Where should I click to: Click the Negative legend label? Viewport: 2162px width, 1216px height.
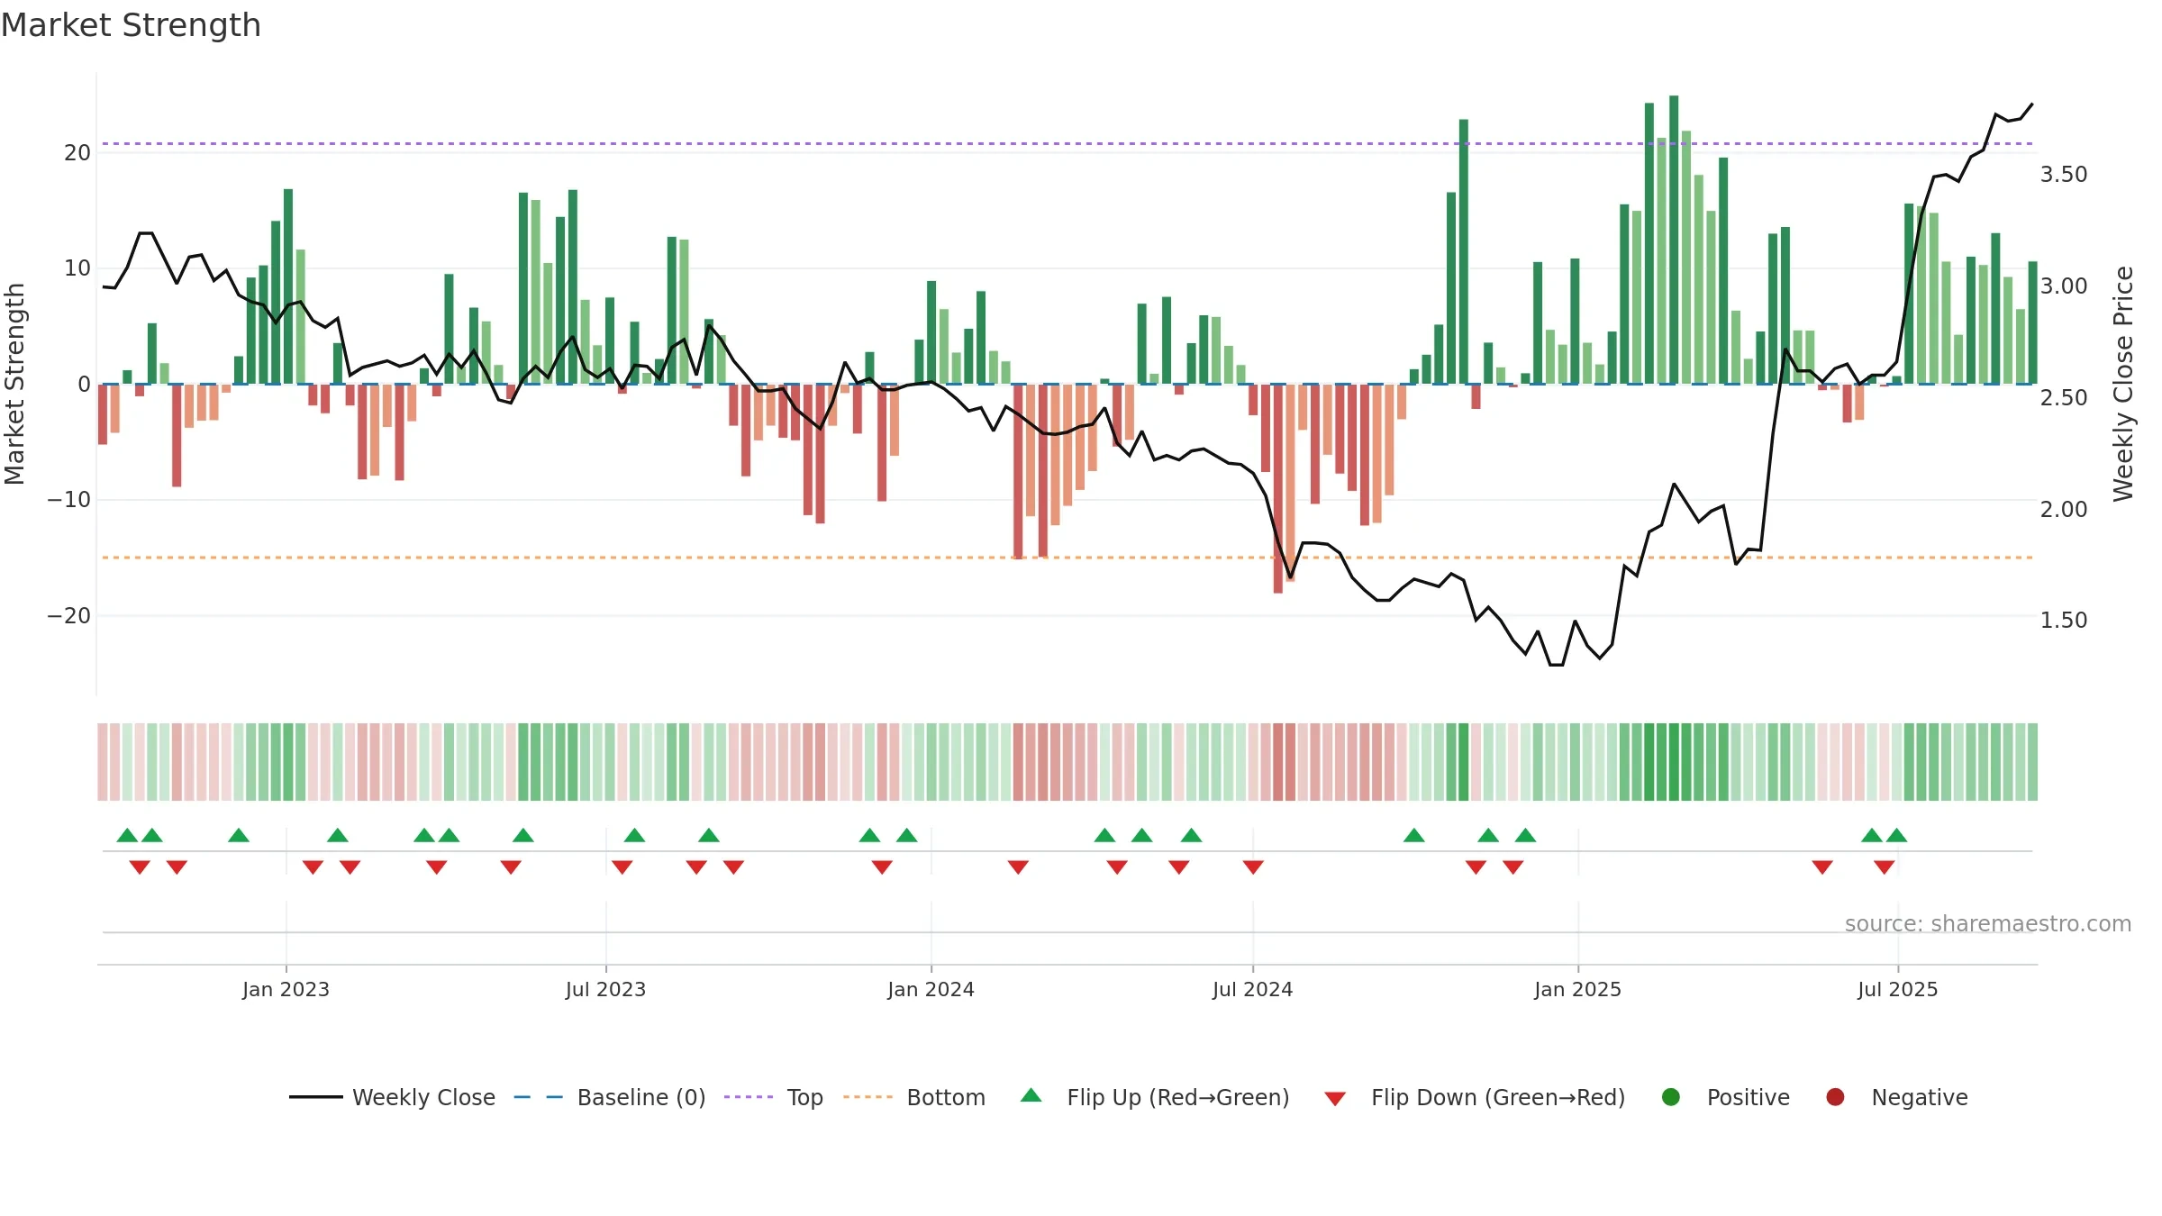pyautogui.click(x=1919, y=1097)
